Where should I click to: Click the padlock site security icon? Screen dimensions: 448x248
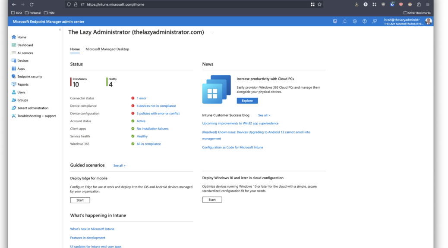pyautogui.click(x=76, y=5)
